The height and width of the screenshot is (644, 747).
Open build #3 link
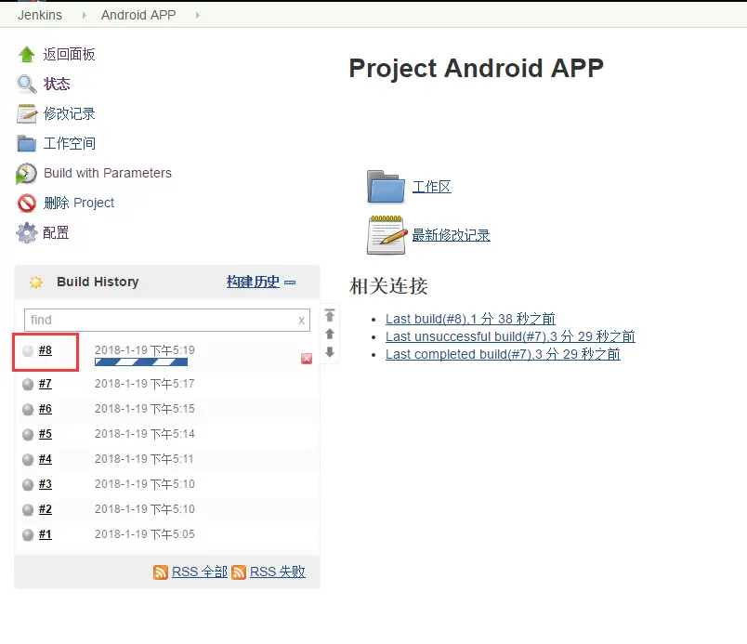coord(46,484)
